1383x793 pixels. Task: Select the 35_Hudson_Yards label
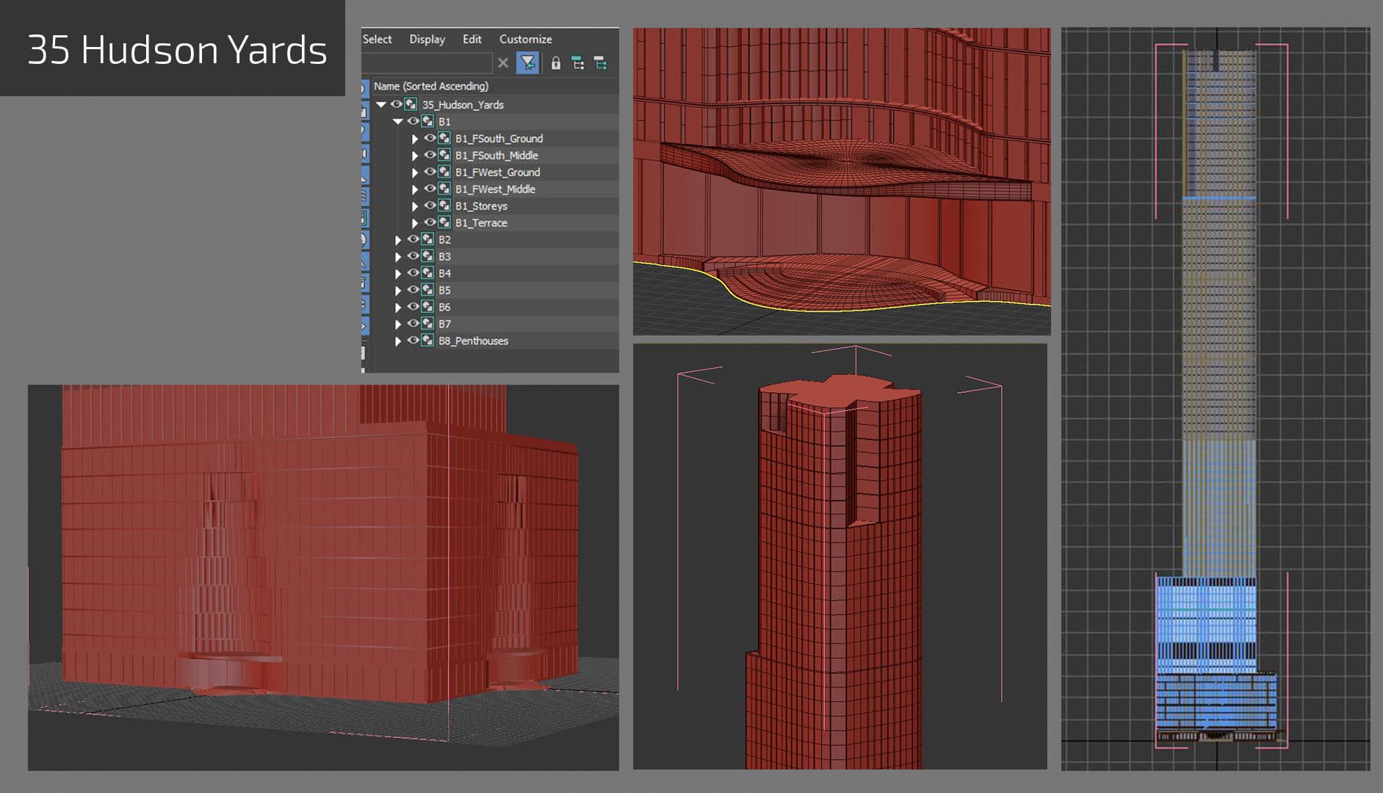(x=463, y=105)
